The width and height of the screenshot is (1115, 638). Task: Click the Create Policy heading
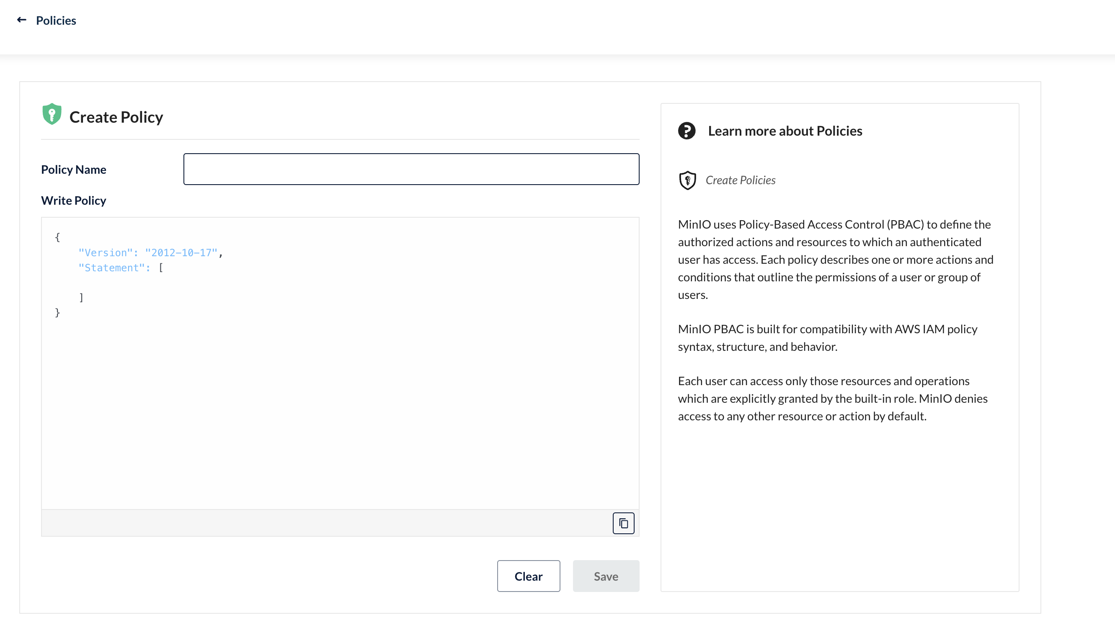click(x=116, y=117)
